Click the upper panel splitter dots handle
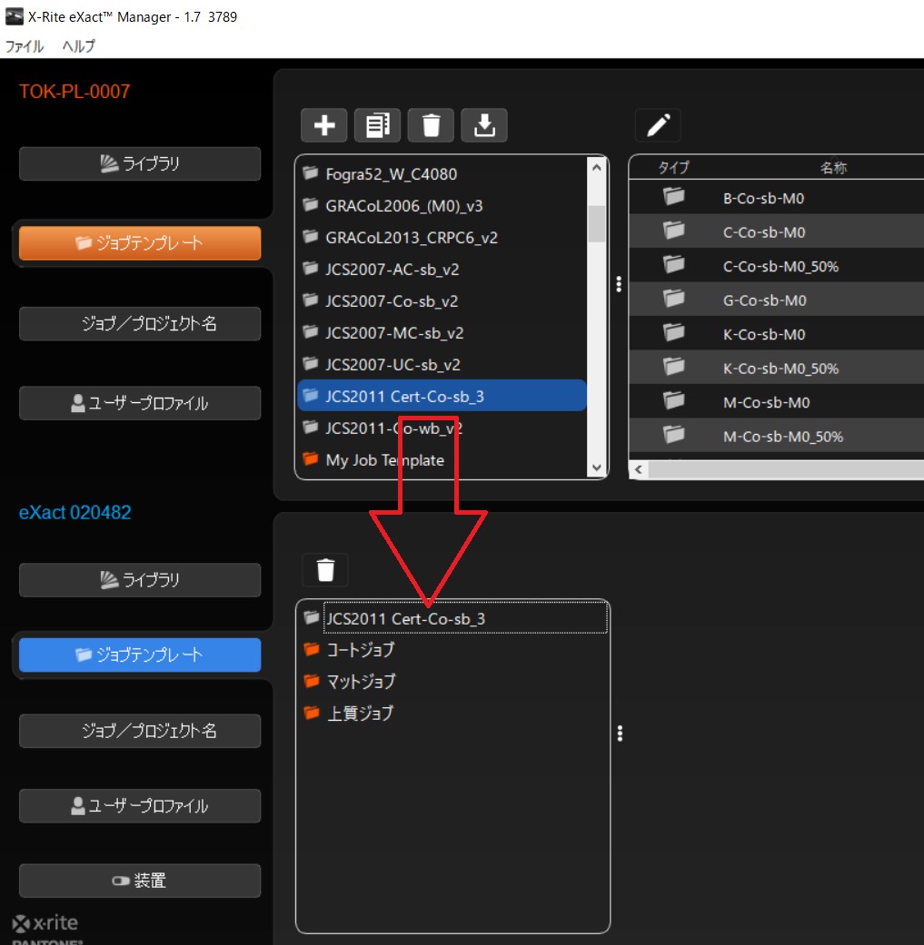The width and height of the screenshot is (924, 945). (x=618, y=284)
